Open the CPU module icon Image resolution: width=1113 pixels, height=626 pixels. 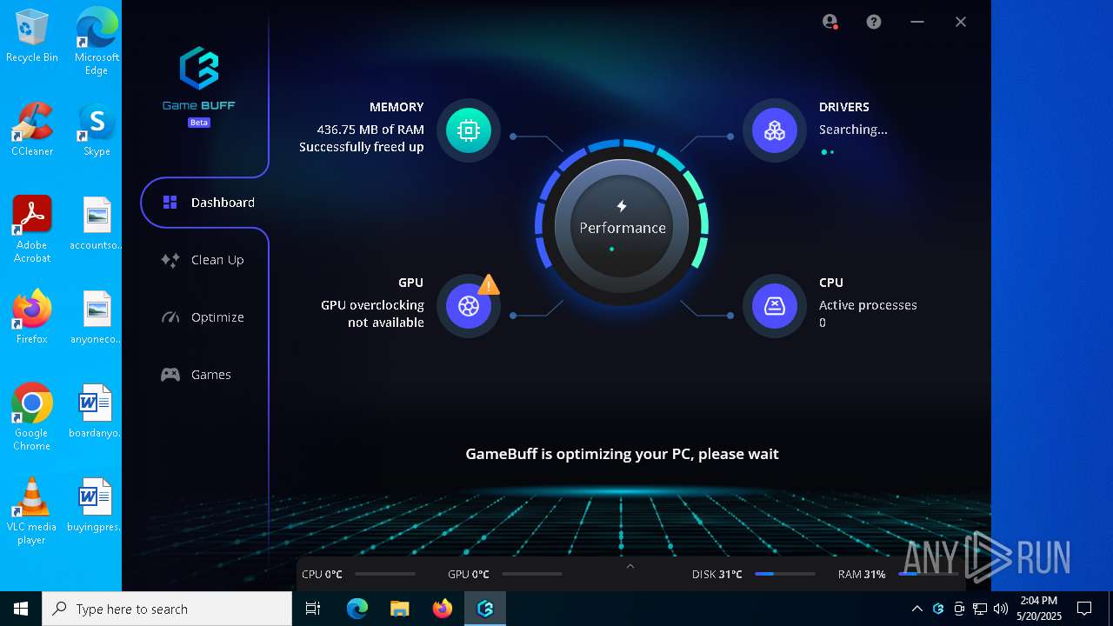tap(774, 306)
